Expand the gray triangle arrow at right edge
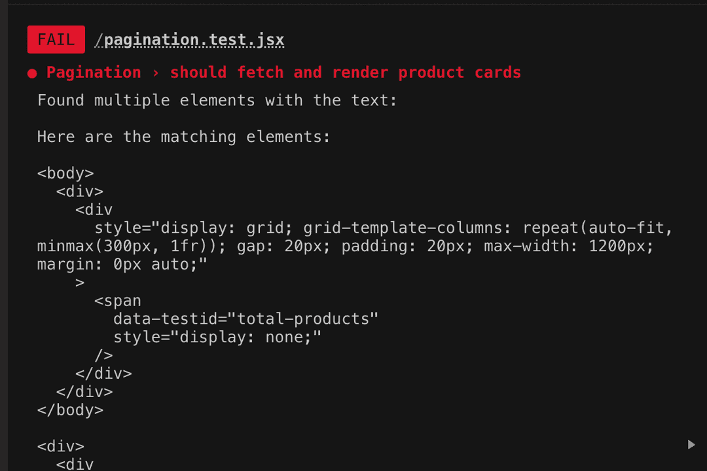This screenshot has width=707, height=471. tap(691, 445)
